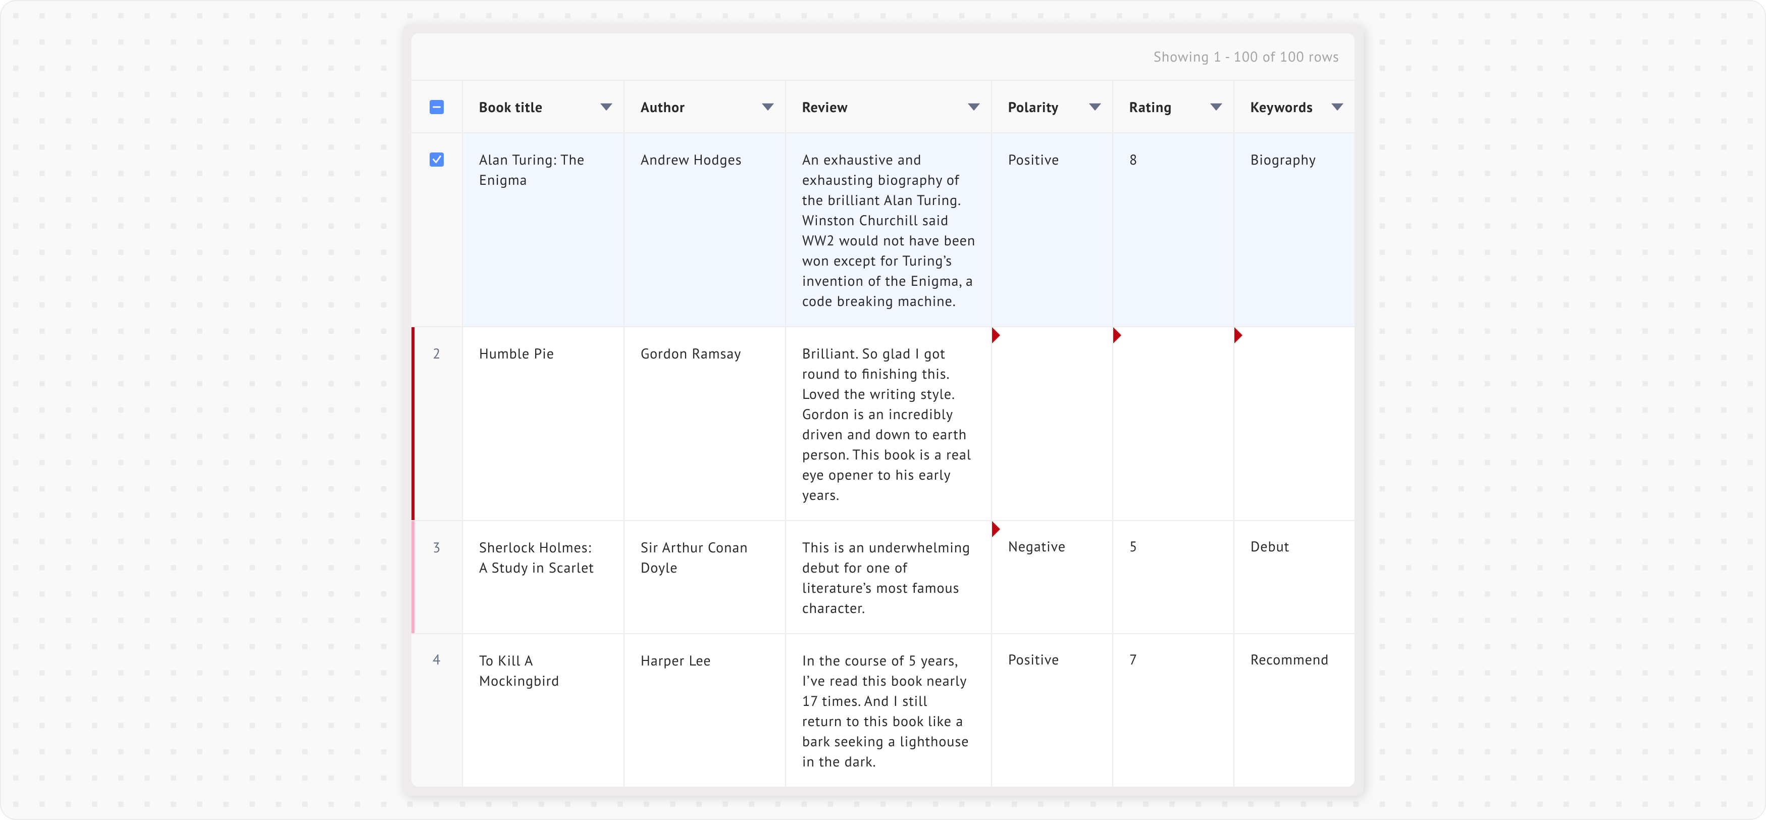Click red error marker in row 2 Rating cell
Image resolution: width=1766 pixels, height=820 pixels.
[x=1117, y=335]
